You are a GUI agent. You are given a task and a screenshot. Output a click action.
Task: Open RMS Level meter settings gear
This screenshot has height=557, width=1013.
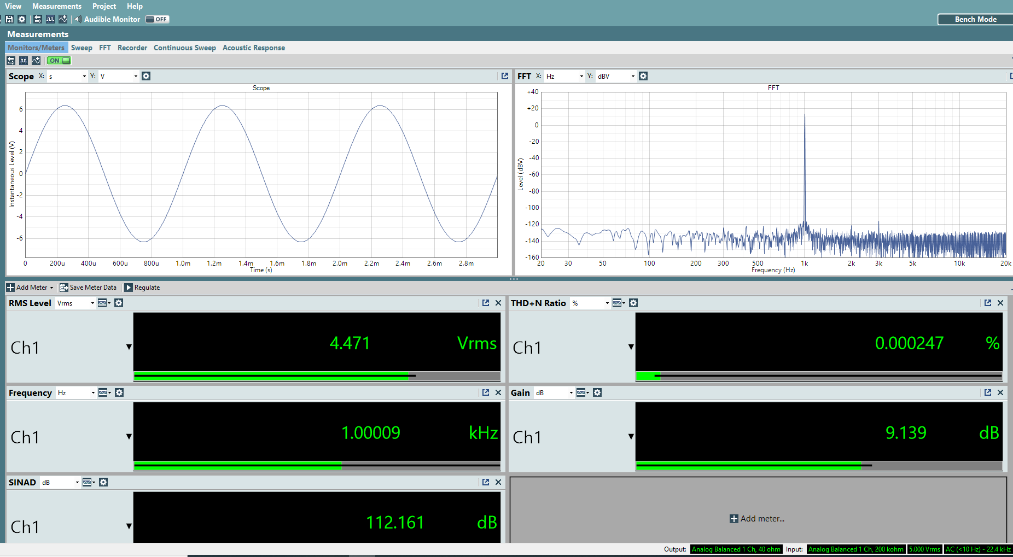pyautogui.click(x=119, y=303)
